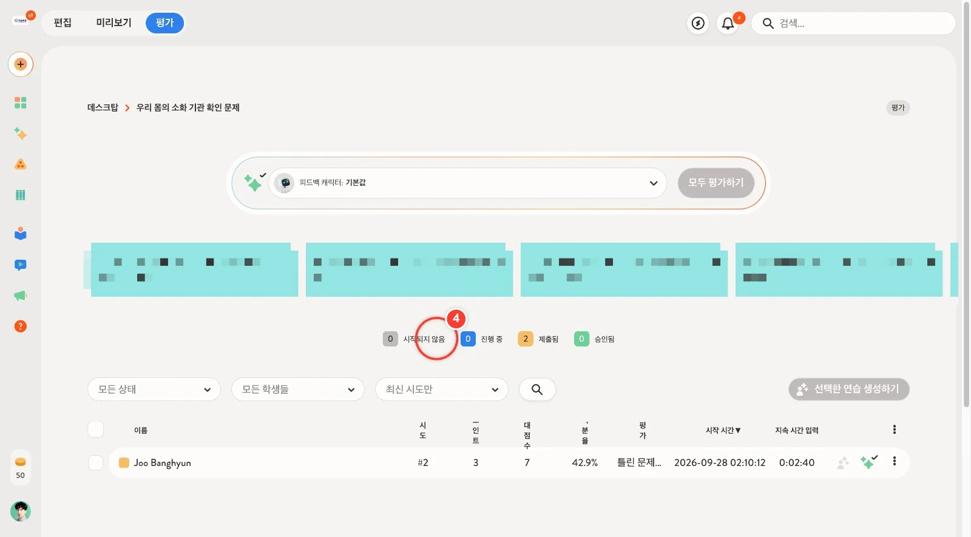Open the student name Joo Banghyun
Viewport: 971px width, 537px height.
pos(162,463)
